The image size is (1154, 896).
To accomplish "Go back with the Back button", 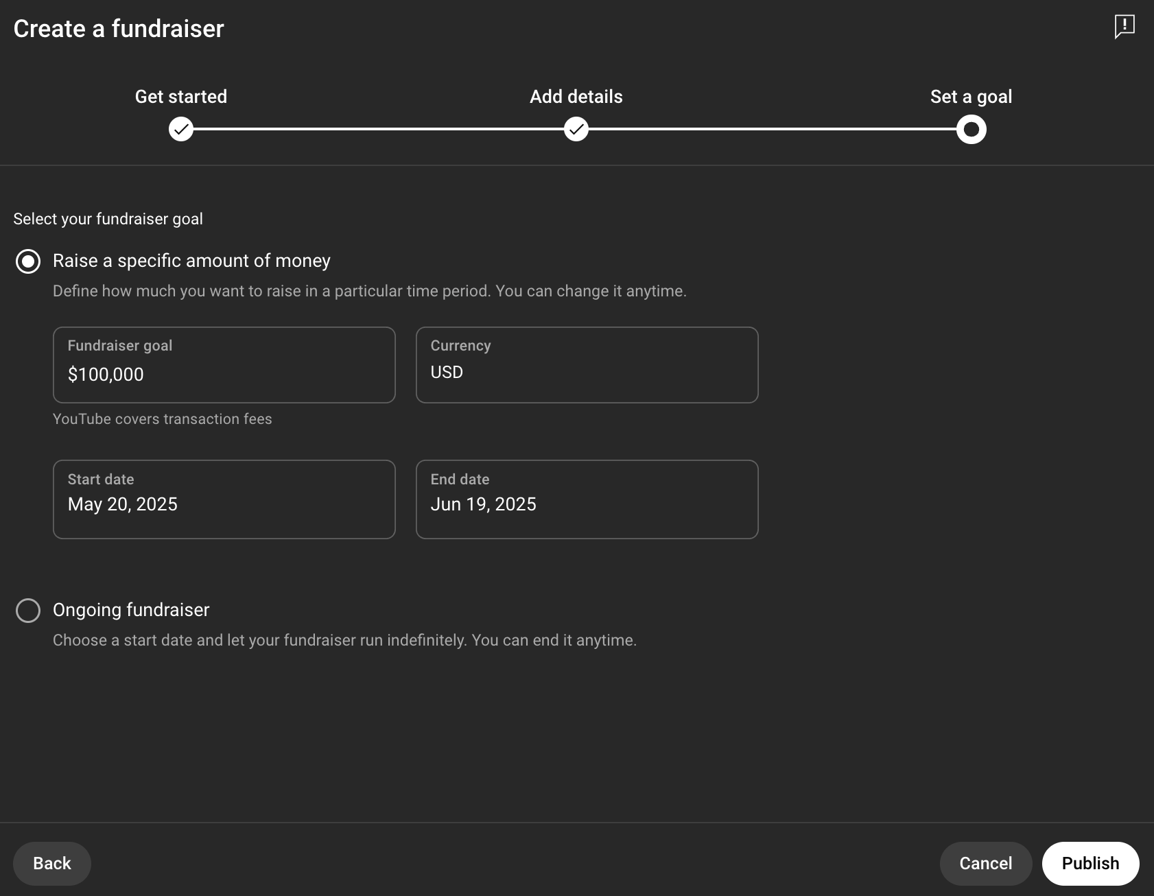I will click(52, 863).
